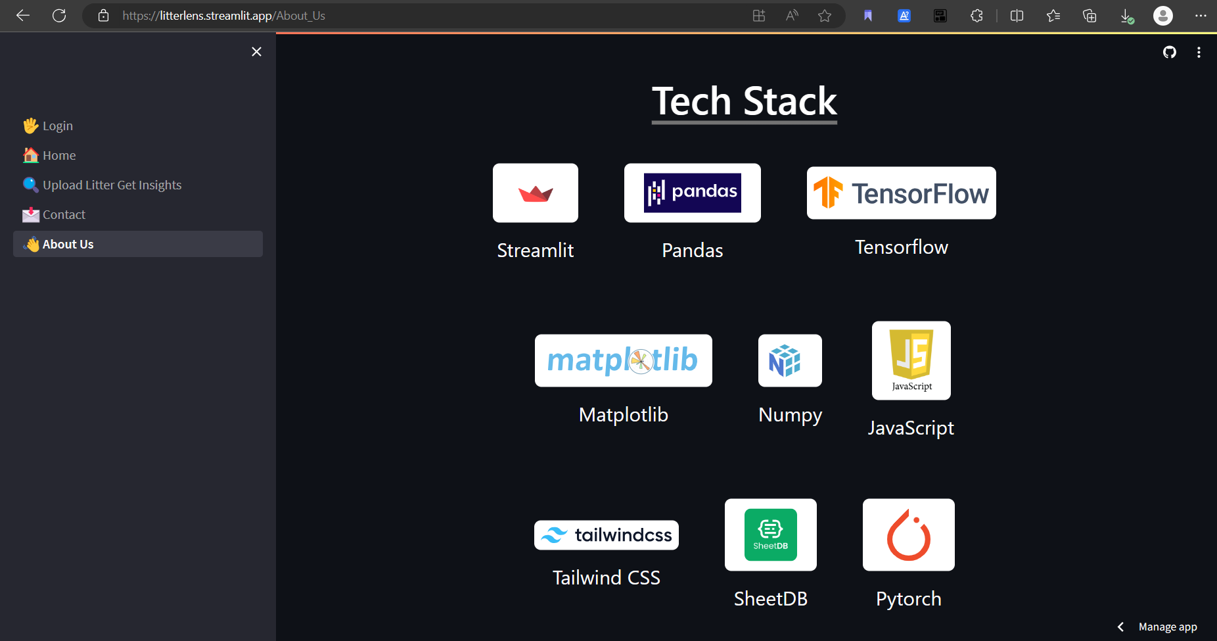1217x641 pixels.
Task: Open Upload Litter Get Insights page
Action: tap(138, 185)
